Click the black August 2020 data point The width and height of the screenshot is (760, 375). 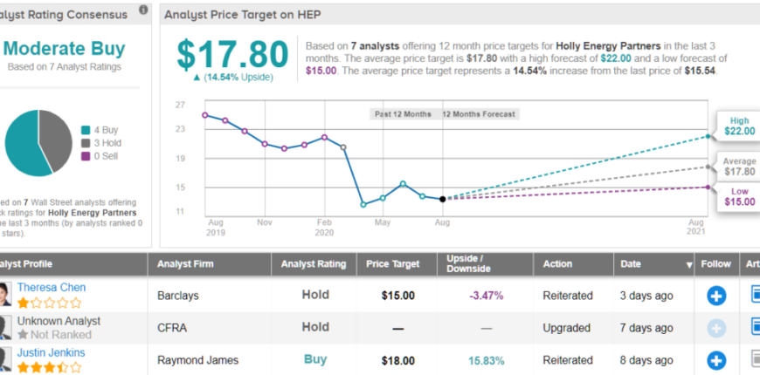click(443, 199)
